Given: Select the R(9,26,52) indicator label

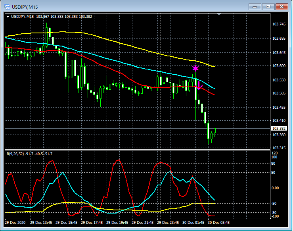Looking at the screenshot, I should pos(15,154).
